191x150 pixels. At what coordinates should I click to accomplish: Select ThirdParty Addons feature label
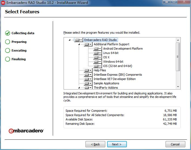coord(106,88)
